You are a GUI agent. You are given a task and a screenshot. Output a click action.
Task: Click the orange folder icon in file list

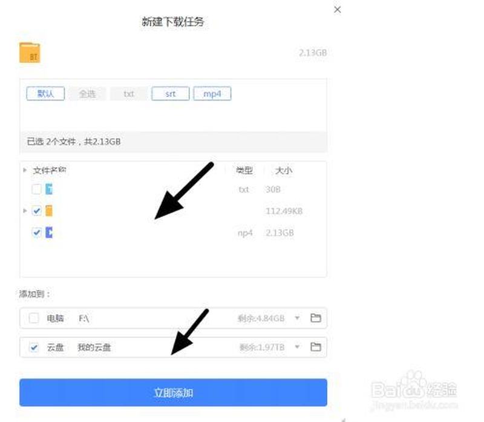click(49, 211)
